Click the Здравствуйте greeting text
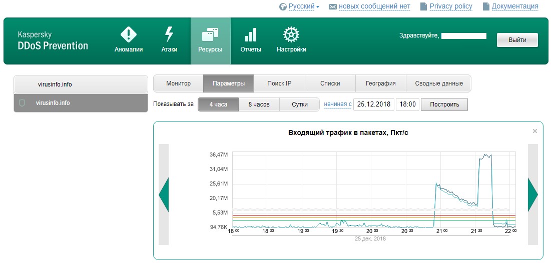The image size is (551, 263). click(x=419, y=35)
